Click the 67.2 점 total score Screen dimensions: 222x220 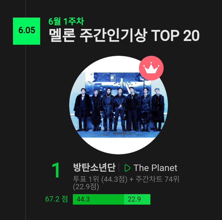57,199
